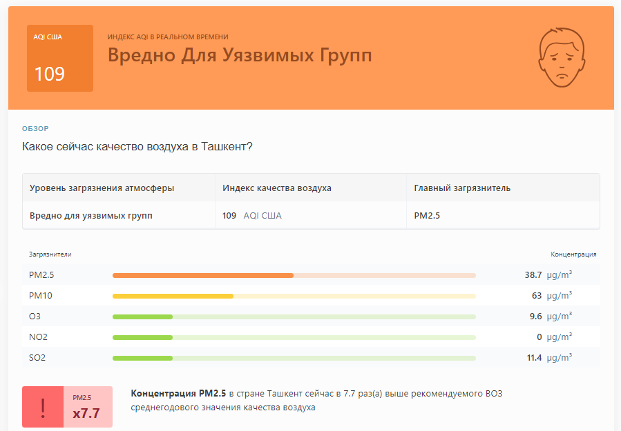Click the NO2 pollutant bar
The height and width of the screenshot is (431, 621).
[x=294, y=337]
